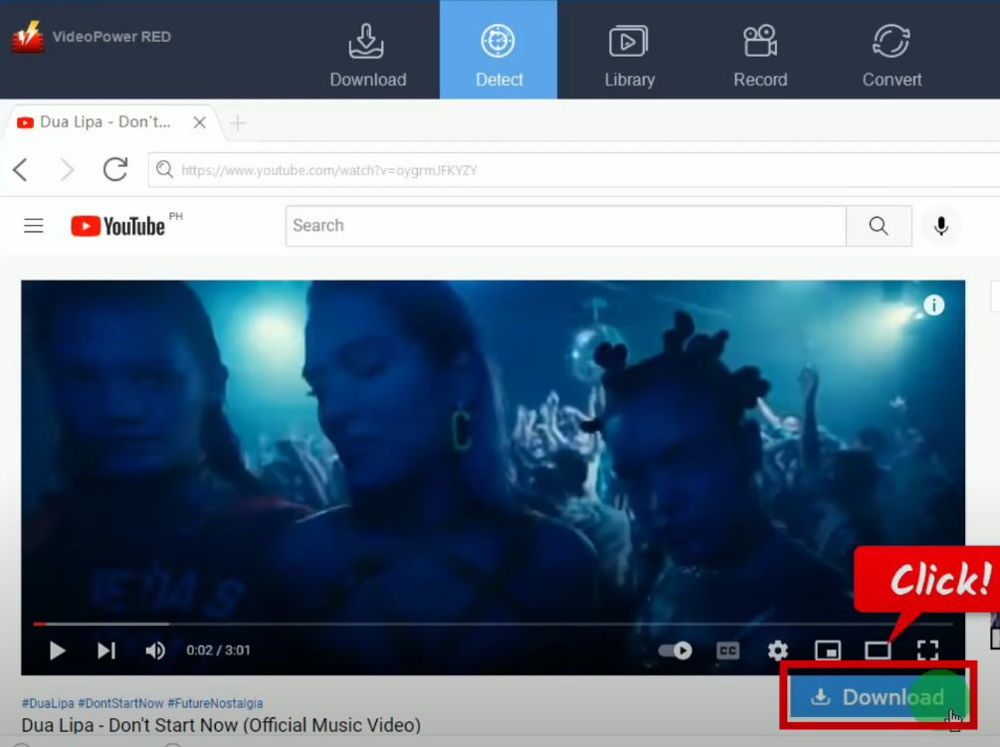
Task: Expand the YouTube hamburger sidebar menu
Action: [x=33, y=226]
